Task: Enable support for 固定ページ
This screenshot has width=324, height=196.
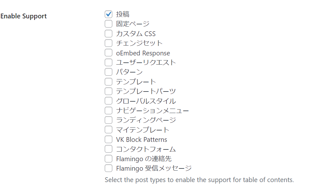Action: pos(109,24)
